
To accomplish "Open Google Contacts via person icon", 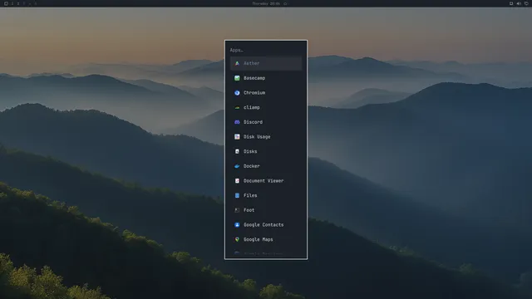I will pyautogui.click(x=237, y=225).
